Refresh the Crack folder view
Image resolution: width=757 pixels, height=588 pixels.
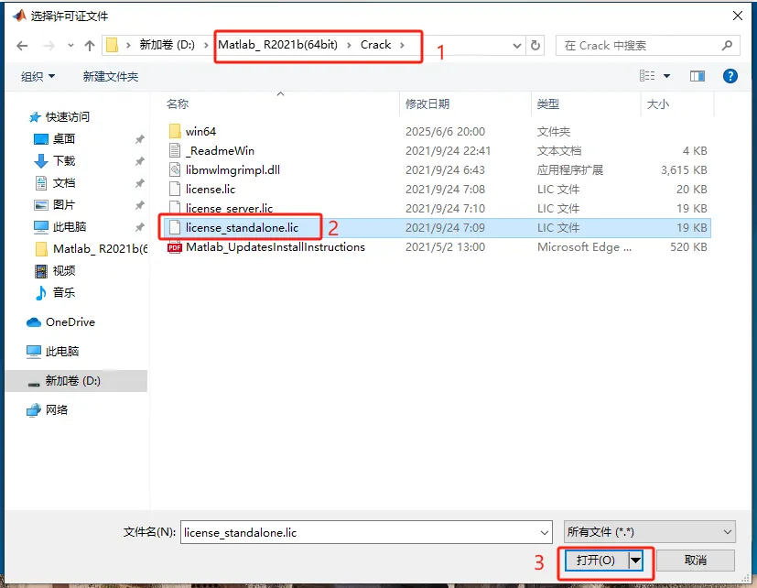pos(535,46)
